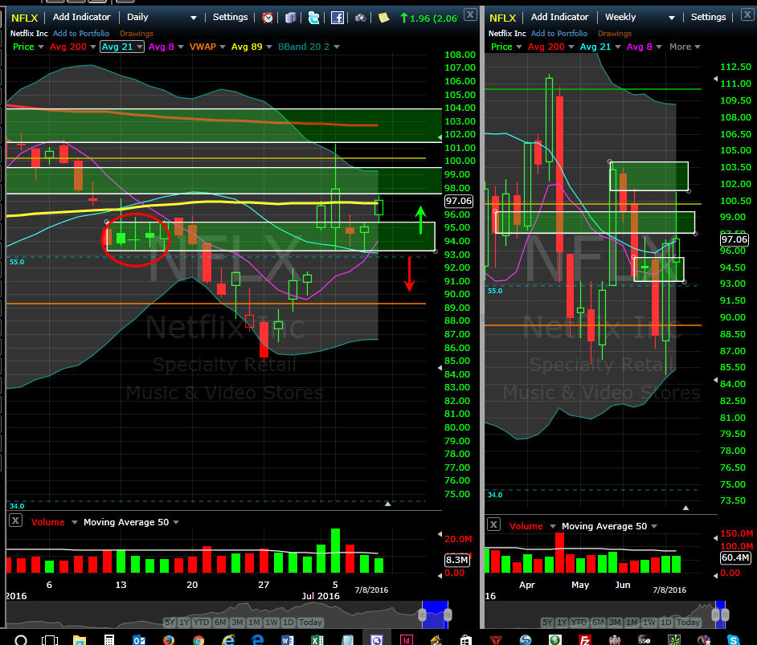The image size is (757, 645).
Task: Launch Calculator from the taskbar
Action: click(109, 639)
